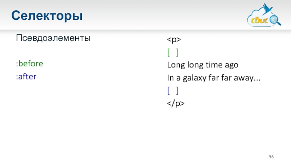Click the word "ago" ending the first line
Image resolution: width=291 pixels, height=164 pixels.
pyautogui.click(x=232, y=65)
